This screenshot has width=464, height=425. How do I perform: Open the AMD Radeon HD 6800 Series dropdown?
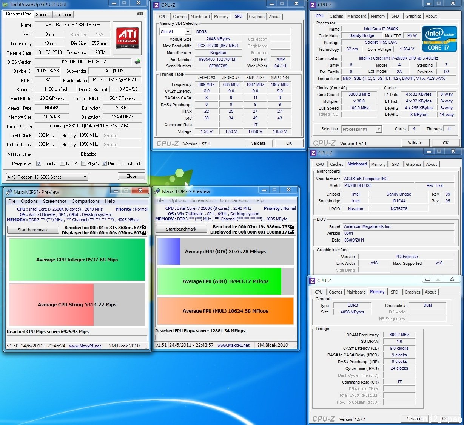pos(47,177)
